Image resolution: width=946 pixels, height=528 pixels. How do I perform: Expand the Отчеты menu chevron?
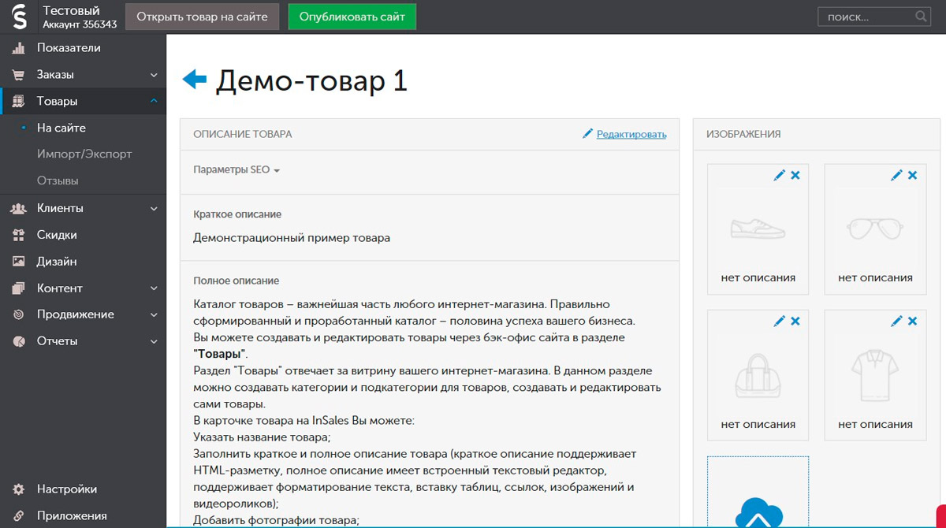click(154, 341)
